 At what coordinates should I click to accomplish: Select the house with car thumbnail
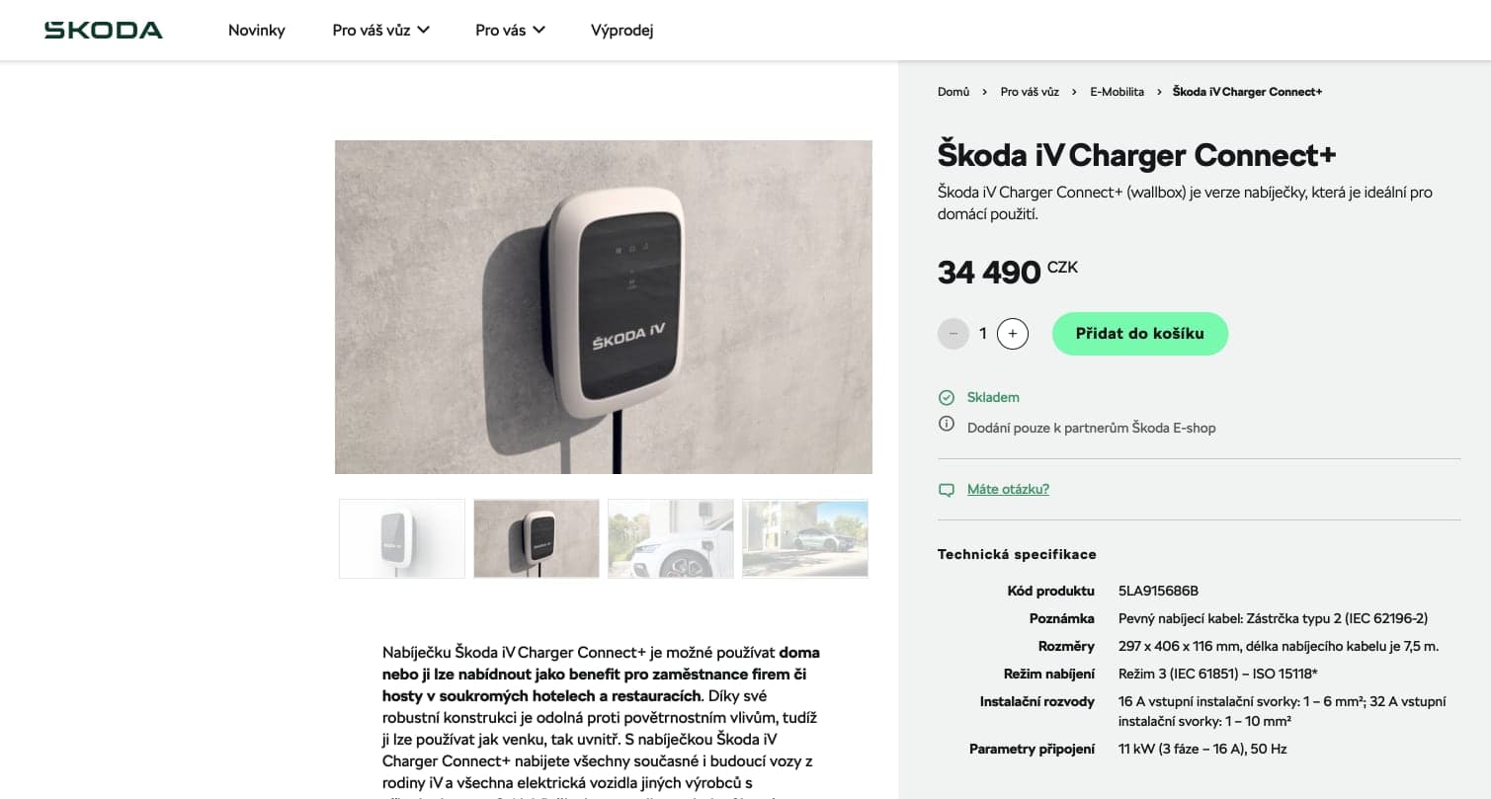click(x=805, y=538)
